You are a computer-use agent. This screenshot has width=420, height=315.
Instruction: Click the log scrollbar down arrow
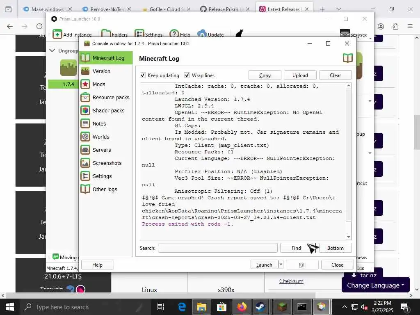(349, 237)
